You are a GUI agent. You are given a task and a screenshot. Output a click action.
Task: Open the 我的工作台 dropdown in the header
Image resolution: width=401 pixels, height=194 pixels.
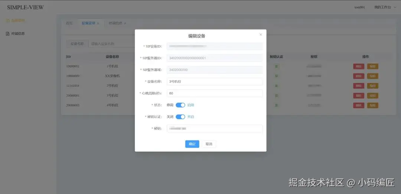point(385,7)
